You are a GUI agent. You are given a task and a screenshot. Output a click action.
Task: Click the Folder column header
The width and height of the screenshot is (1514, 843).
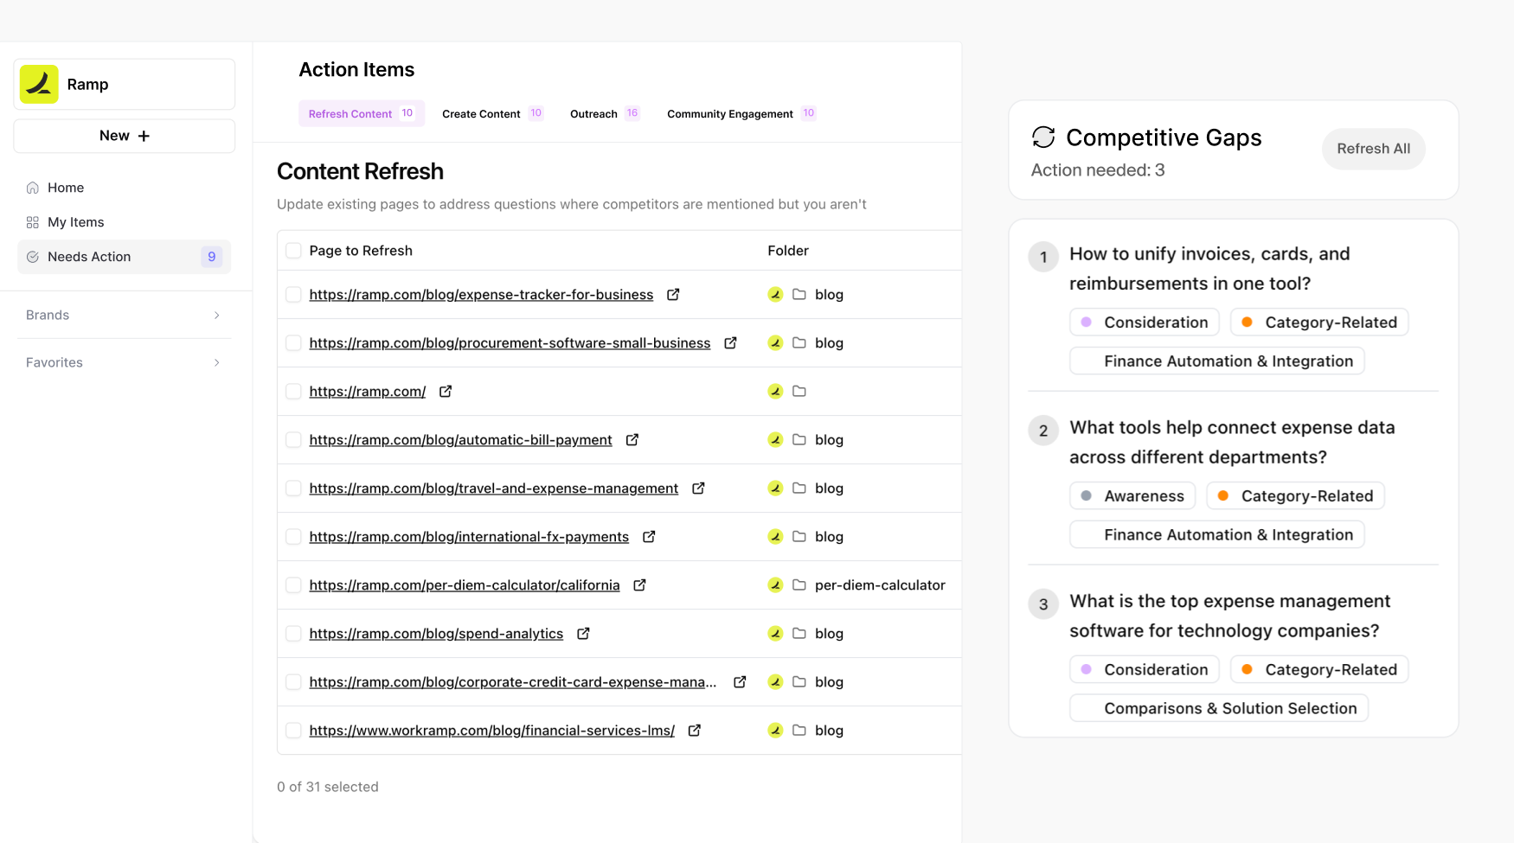click(788, 251)
